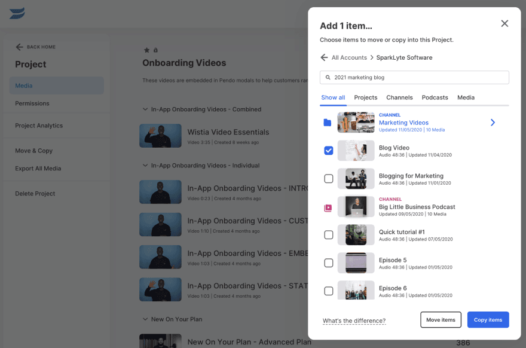Click the In-App Onboarding Videos - CUST thumbnail
526x348 pixels.
point(160,224)
